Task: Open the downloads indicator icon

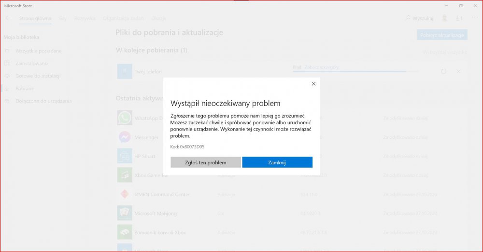Action: (459, 18)
